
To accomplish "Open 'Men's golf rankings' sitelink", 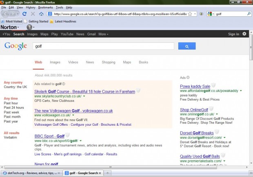I will click(x=68, y=154).
